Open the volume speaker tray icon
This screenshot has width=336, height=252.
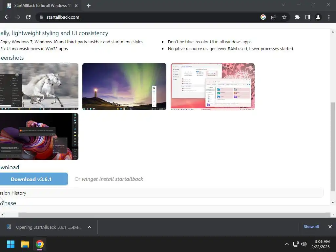pyautogui.click(x=304, y=244)
